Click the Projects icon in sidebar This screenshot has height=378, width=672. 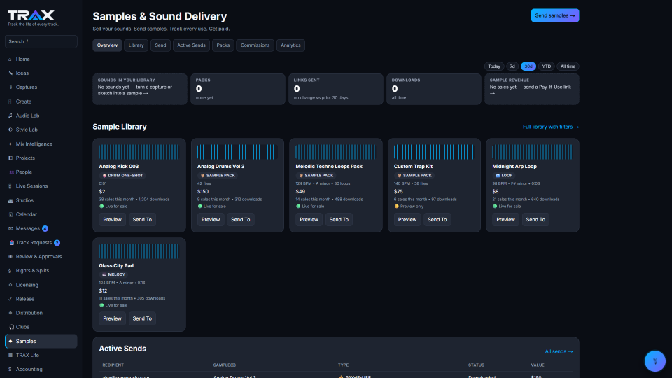click(10, 157)
